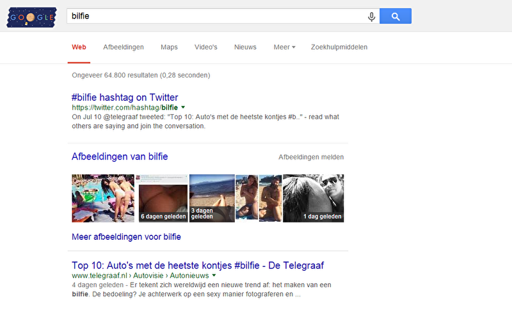This screenshot has height=309, width=512.
Task: Click the Google doodle logo
Action: coord(31,17)
